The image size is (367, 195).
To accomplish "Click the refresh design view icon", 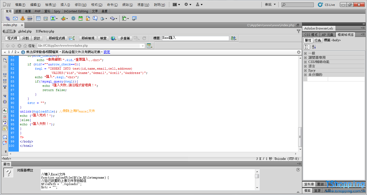I will 144,38.
